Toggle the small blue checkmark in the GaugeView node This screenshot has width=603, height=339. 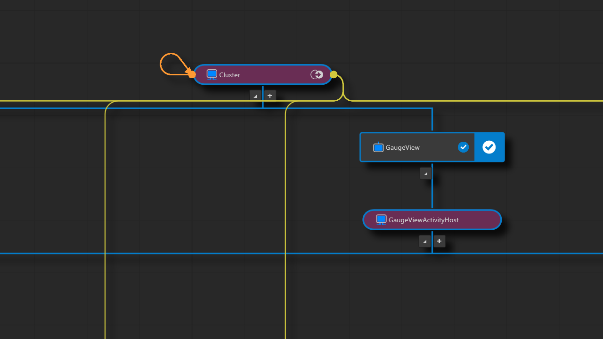pyautogui.click(x=463, y=147)
